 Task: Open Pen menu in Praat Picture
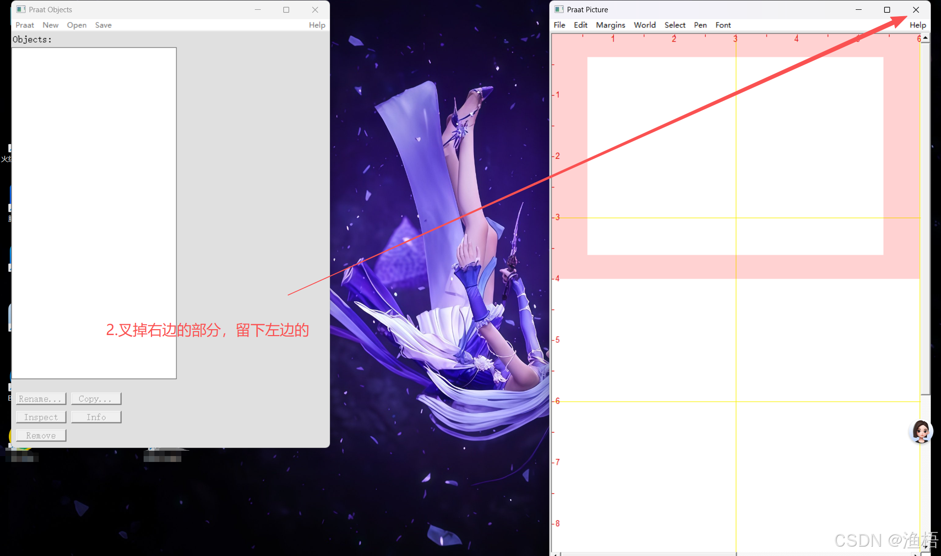point(700,25)
